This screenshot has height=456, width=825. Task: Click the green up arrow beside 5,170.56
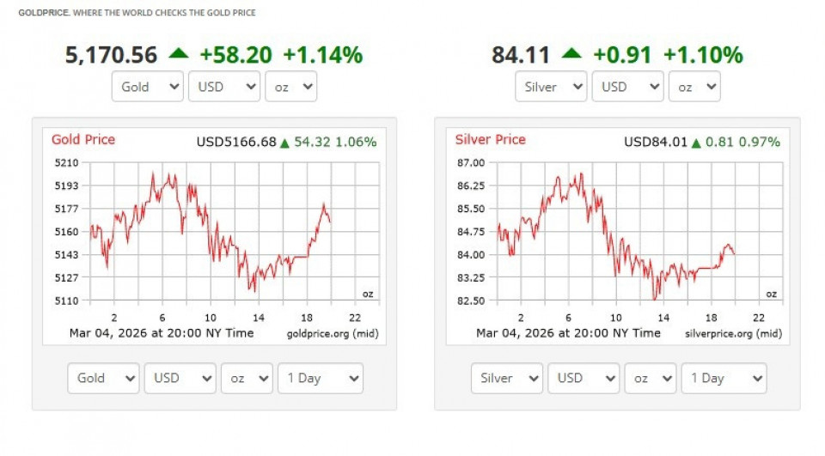179,54
